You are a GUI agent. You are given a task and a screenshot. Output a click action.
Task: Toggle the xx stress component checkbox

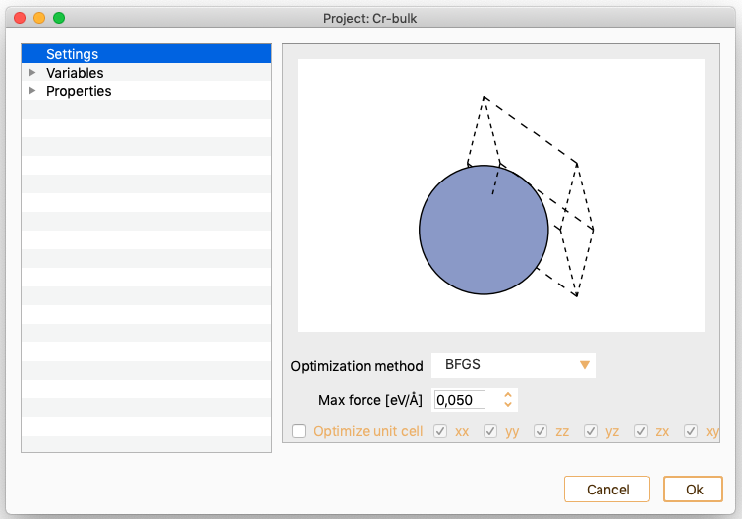pyautogui.click(x=440, y=431)
